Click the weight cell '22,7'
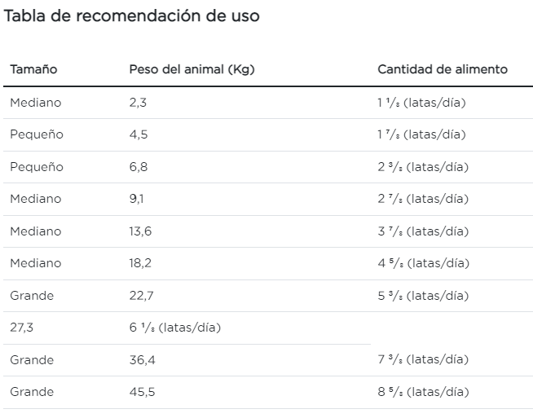The height and width of the screenshot is (418, 533). click(x=140, y=296)
